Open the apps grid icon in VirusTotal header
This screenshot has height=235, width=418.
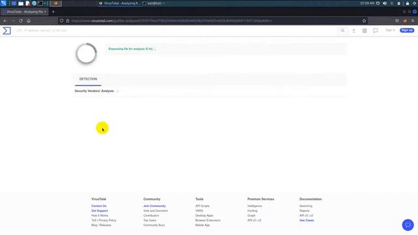pos(364,31)
